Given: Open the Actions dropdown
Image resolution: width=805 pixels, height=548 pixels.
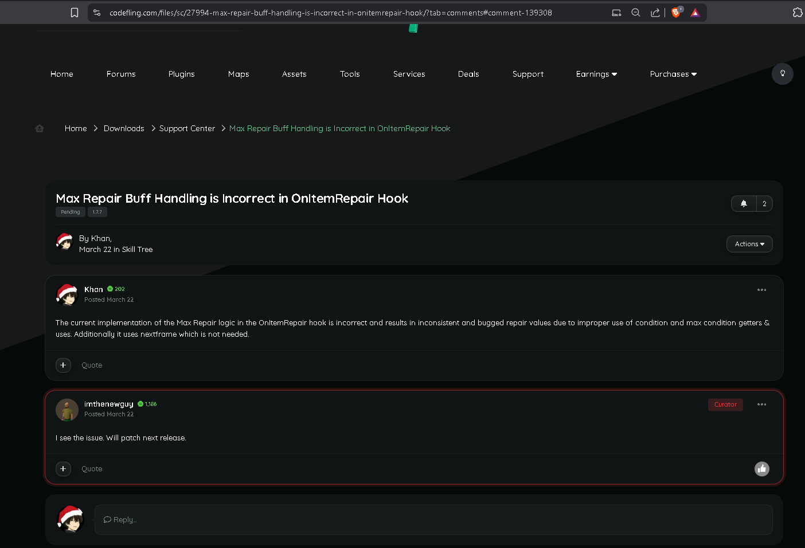Looking at the screenshot, I should 749,244.
